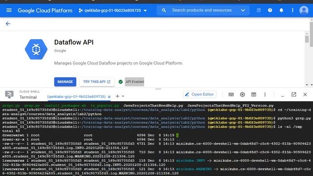The image size is (313, 176).
Task: Toggle the on-screen keyboard icon
Action: tap(231, 94)
